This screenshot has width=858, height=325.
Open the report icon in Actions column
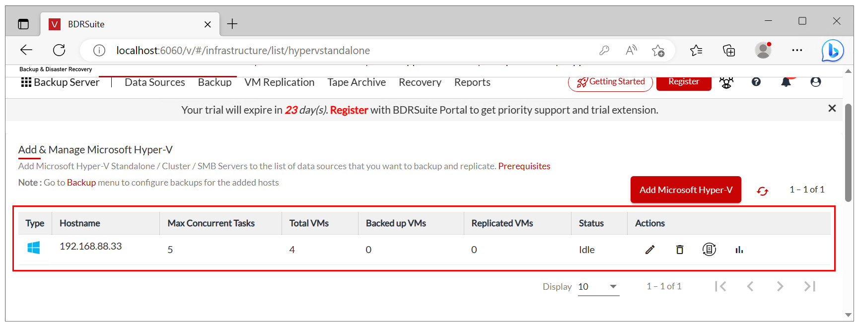(x=709, y=250)
